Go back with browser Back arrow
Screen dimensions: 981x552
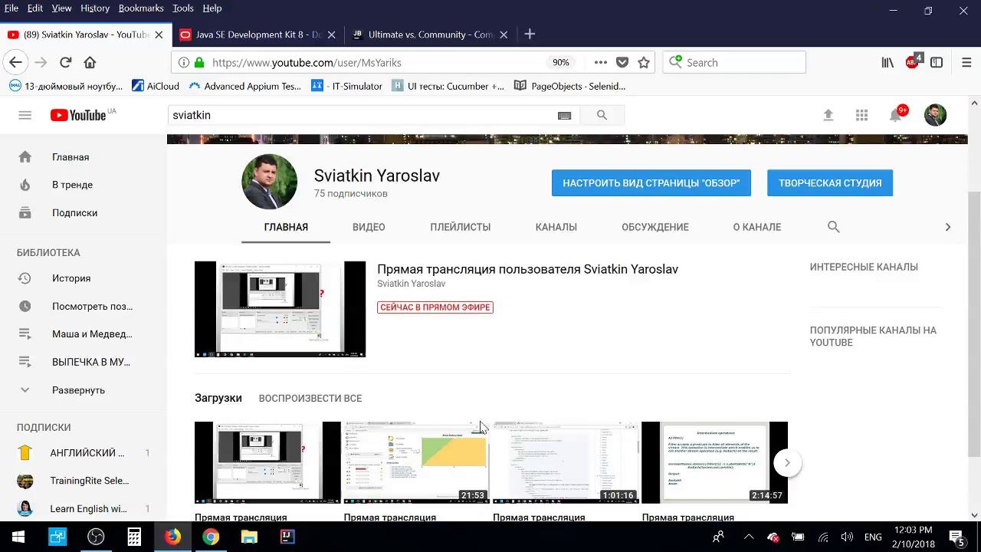(x=15, y=63)
